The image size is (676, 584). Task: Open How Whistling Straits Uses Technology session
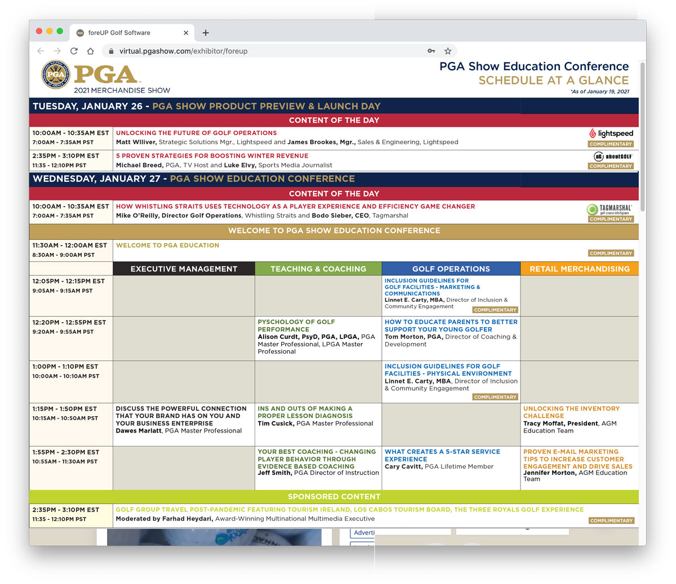pos(295,206)
